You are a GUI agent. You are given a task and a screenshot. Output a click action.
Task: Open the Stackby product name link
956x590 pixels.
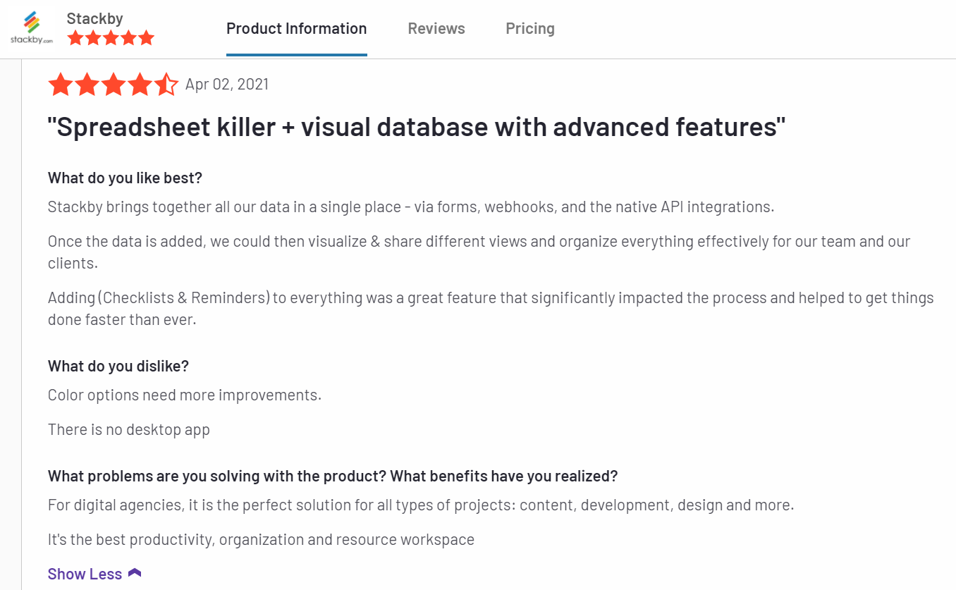(x=95, y=18)
